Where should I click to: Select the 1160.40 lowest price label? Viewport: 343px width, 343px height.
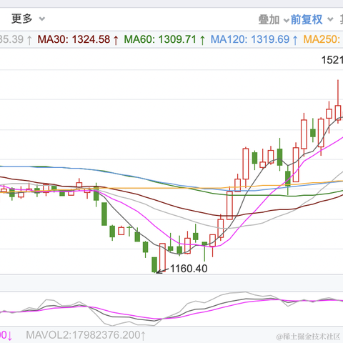(x=189, y=269)
